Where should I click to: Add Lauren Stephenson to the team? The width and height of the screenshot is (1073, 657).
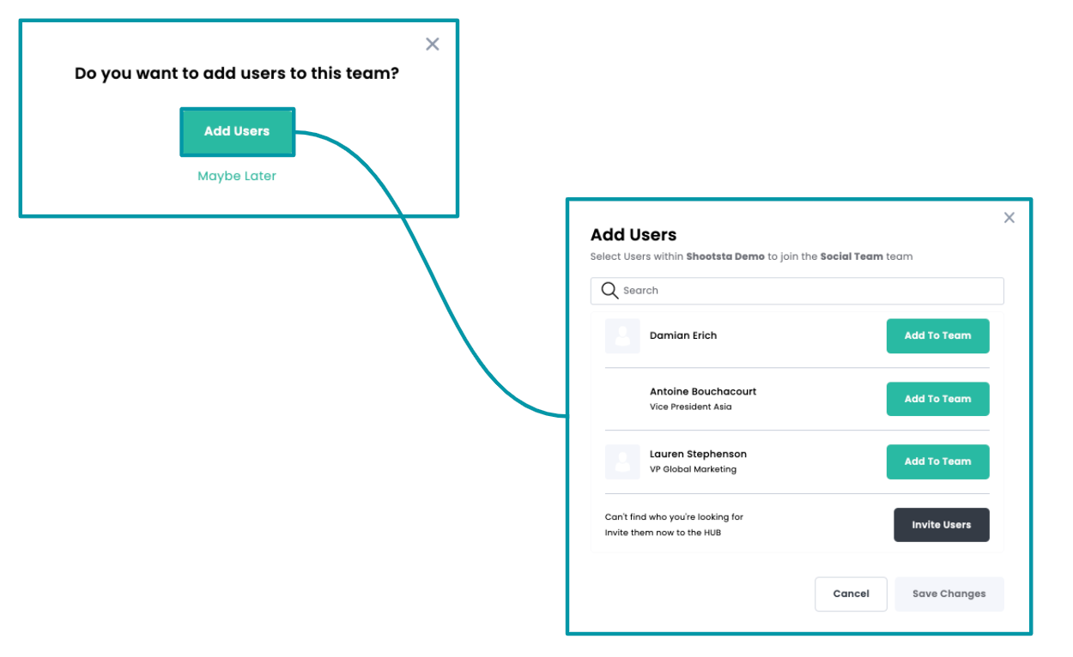click(937, 461)
